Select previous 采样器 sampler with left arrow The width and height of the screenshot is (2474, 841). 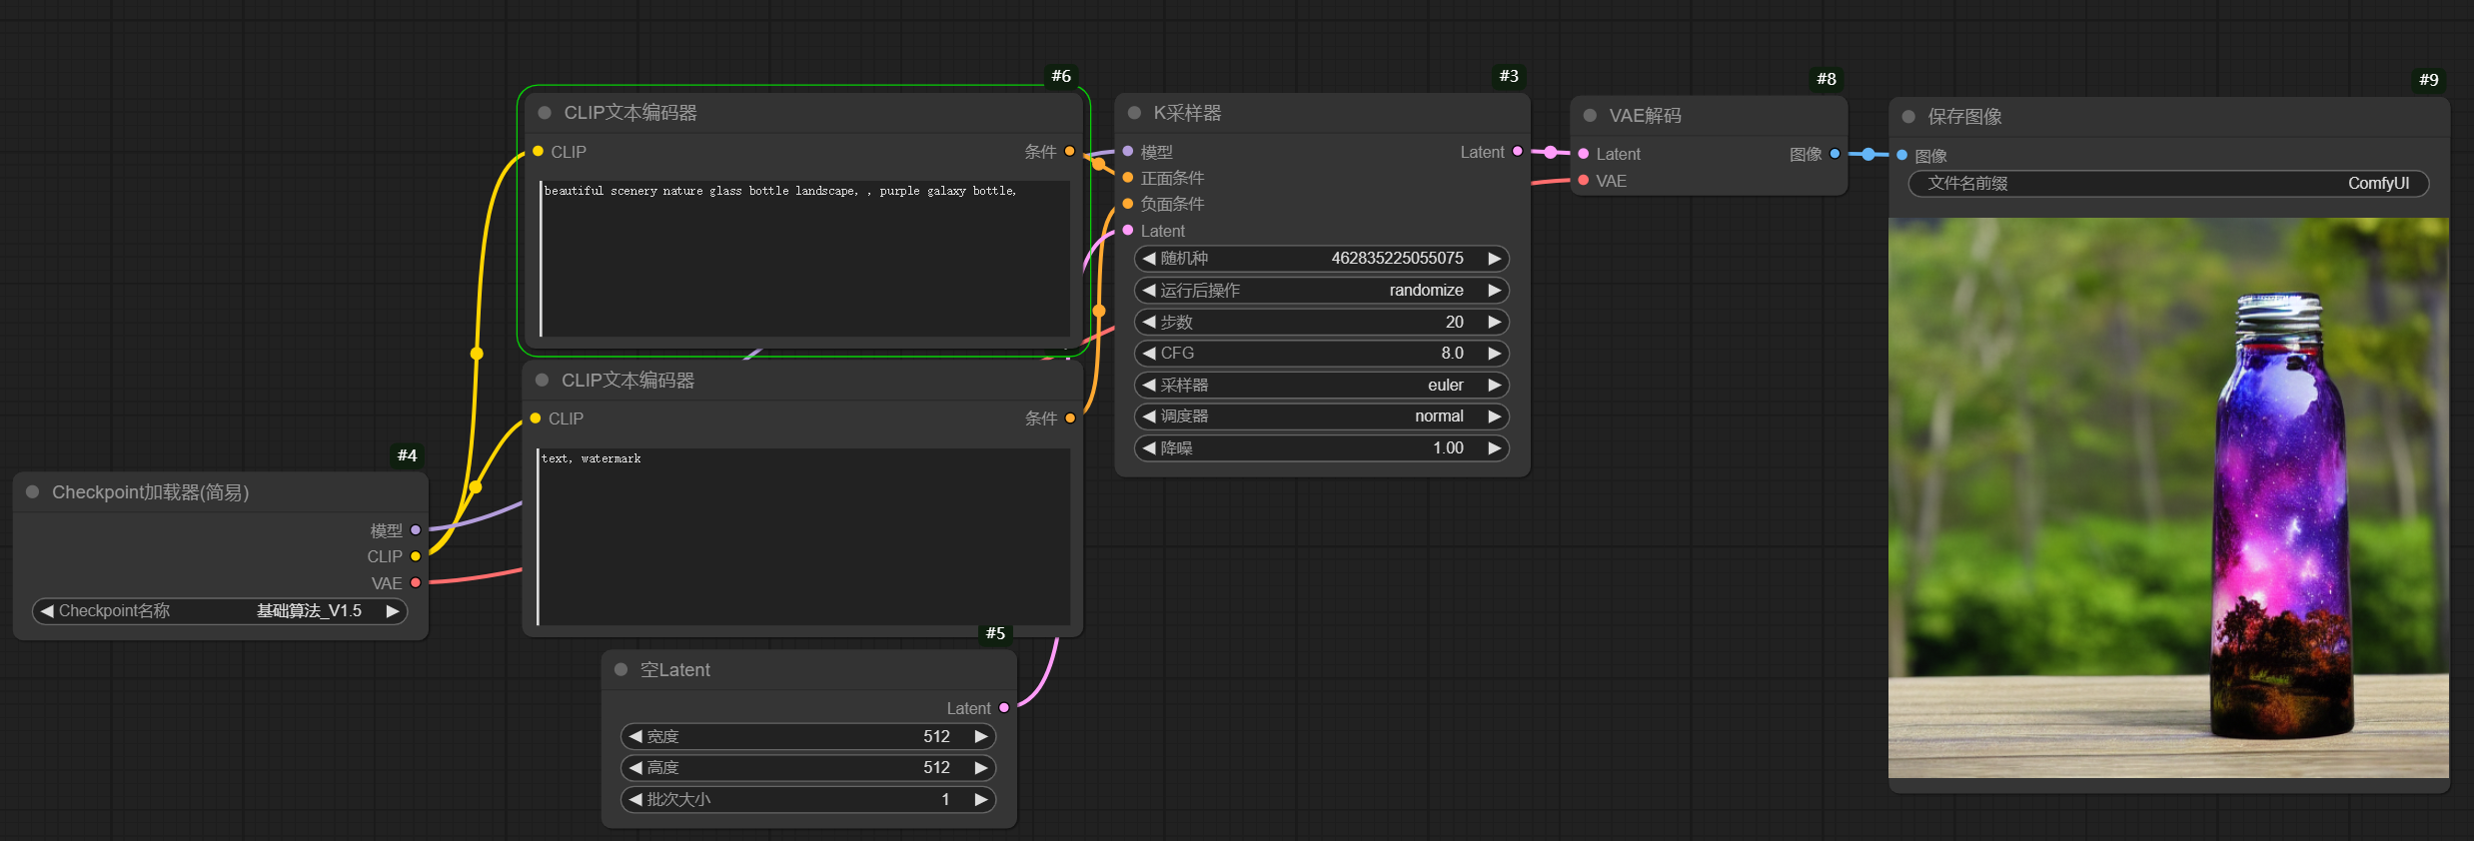(x=1149, y=385)
